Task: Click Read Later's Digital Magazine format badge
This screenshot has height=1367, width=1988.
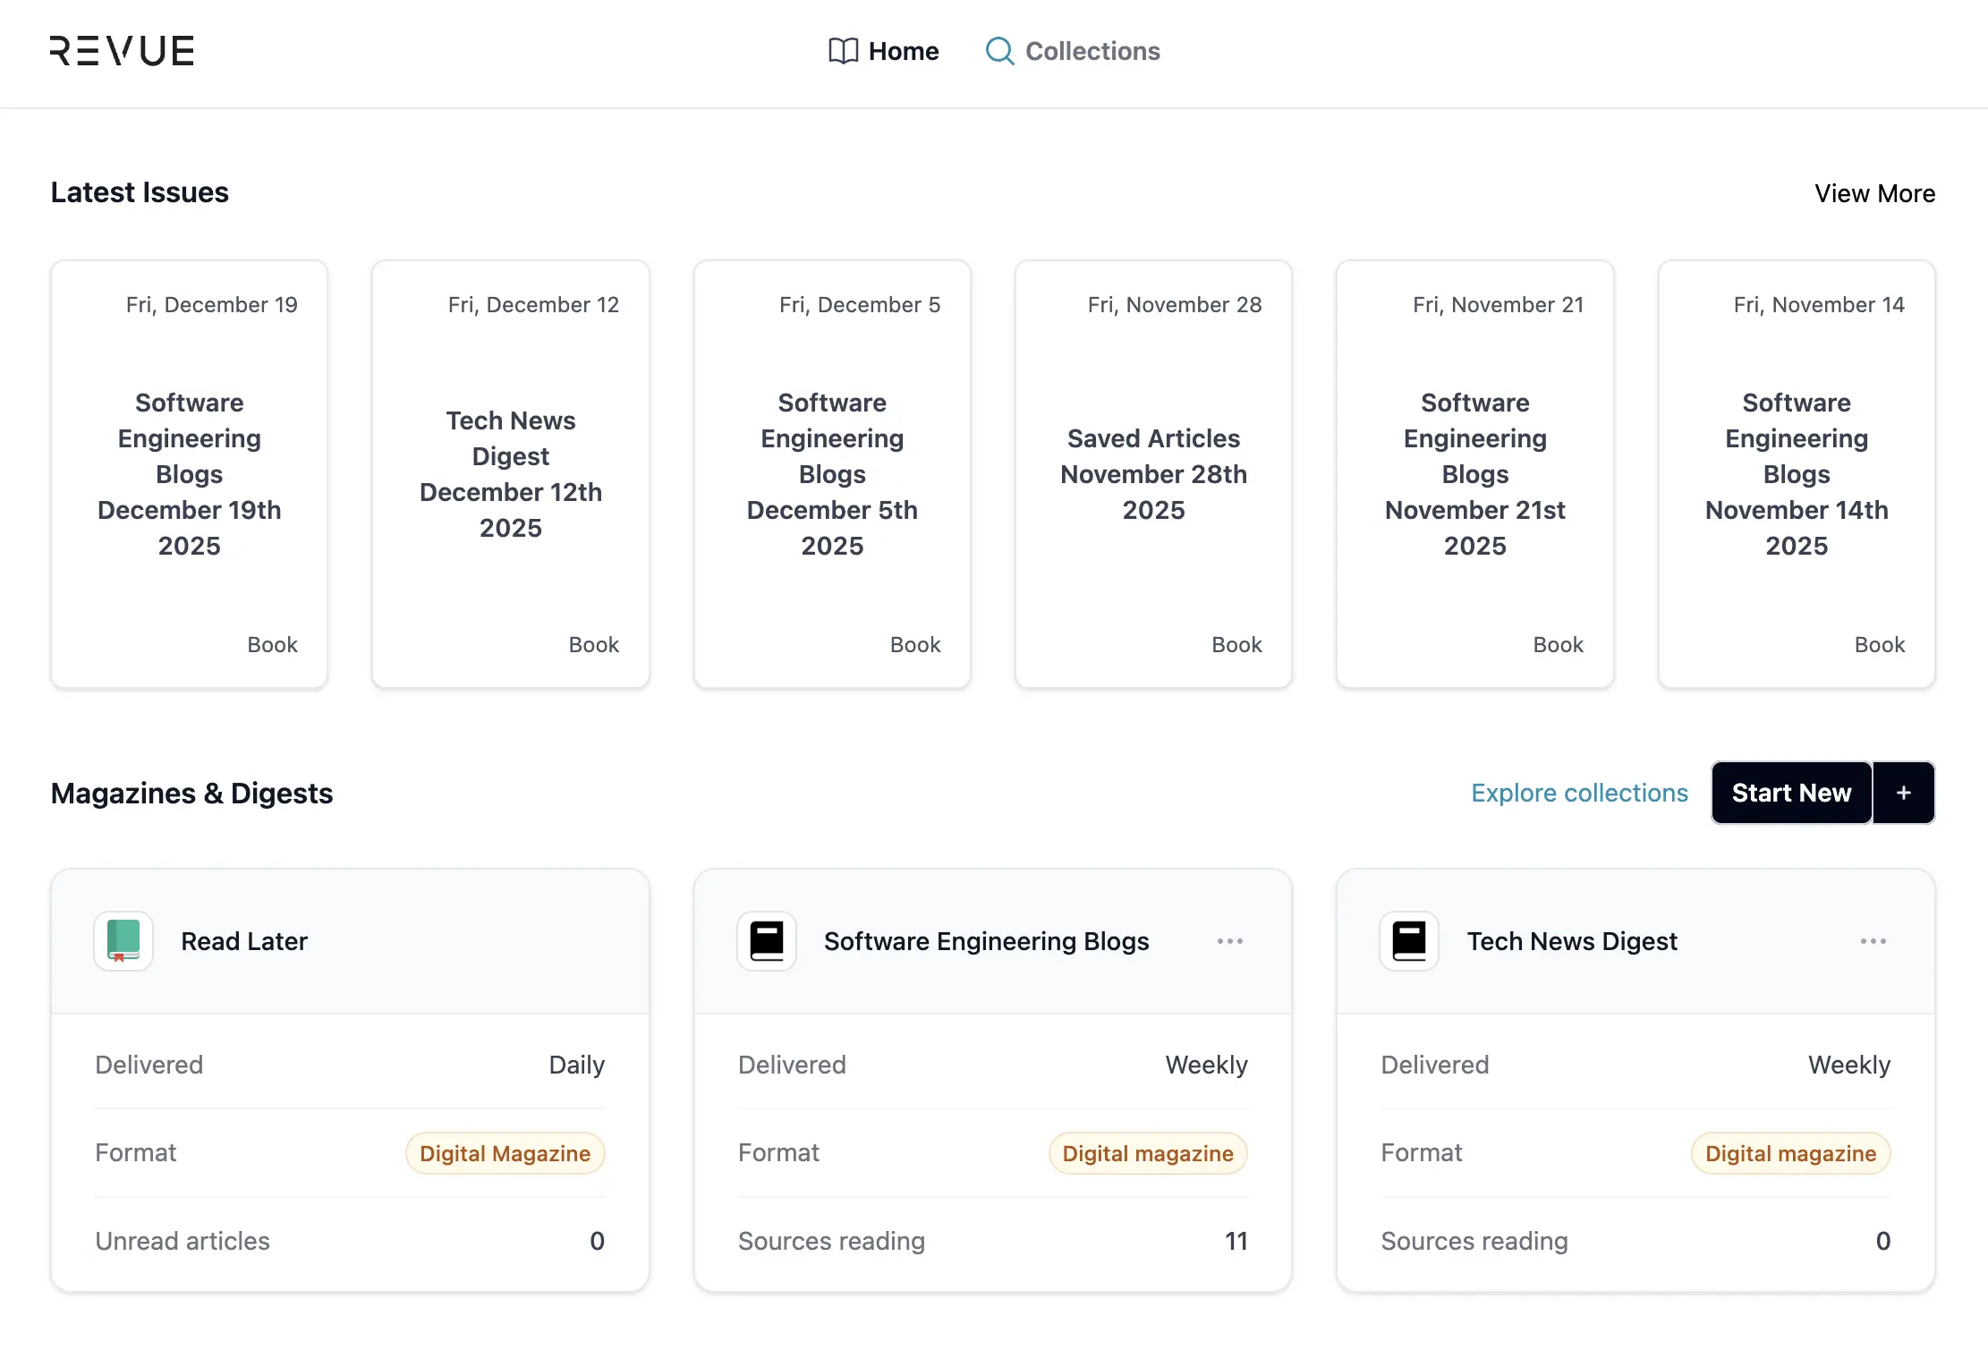Action: point(505,1153)
